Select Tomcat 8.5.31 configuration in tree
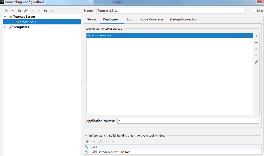The height and width of the screenshot is (156, 264). pos(42,22)
